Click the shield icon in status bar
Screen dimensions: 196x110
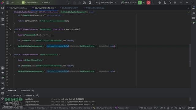[x=176, y=108]
